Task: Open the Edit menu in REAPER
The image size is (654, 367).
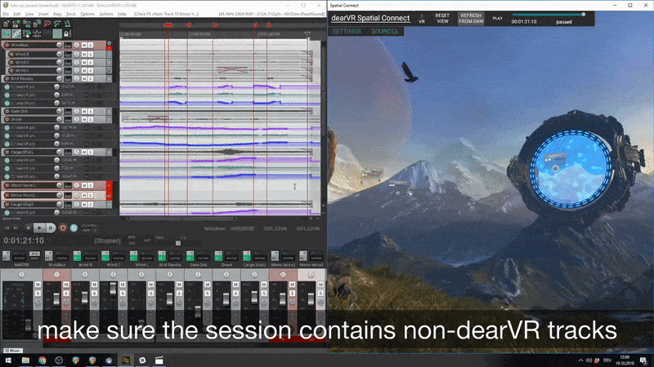Action: [x=16, y=14]
